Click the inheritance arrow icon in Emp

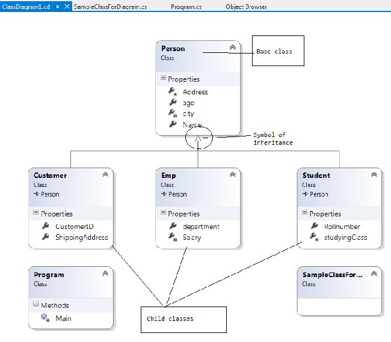point(164,194)
